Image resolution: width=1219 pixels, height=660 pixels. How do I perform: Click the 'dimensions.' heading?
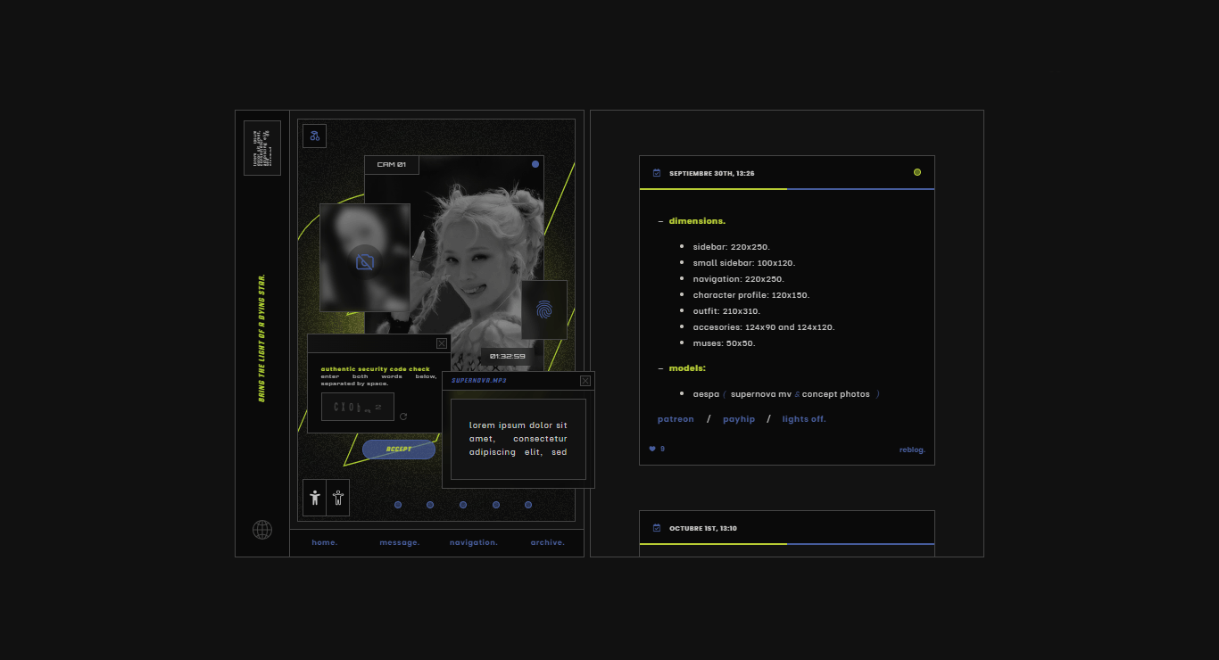[697, 221]
